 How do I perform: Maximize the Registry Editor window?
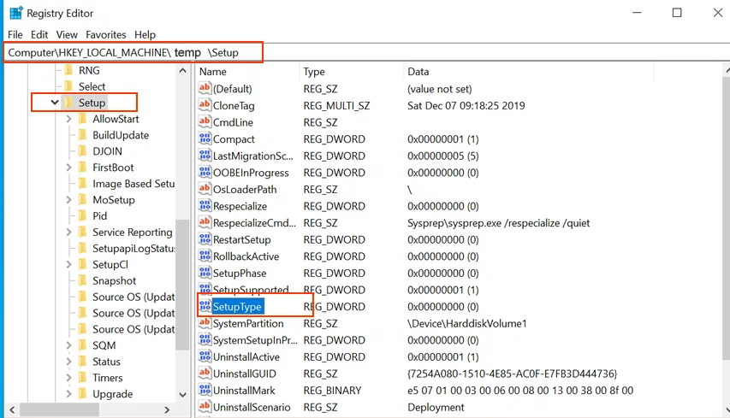[677, 13]
